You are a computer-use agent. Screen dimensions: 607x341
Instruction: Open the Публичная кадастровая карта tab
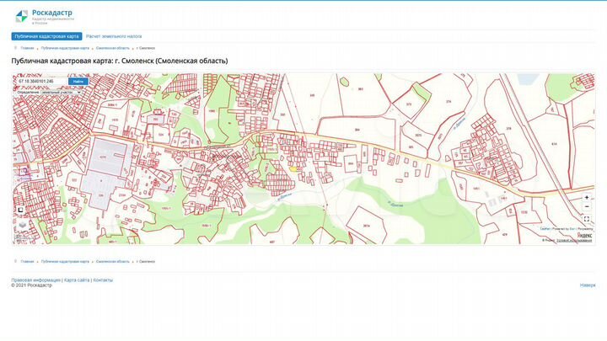46,36
